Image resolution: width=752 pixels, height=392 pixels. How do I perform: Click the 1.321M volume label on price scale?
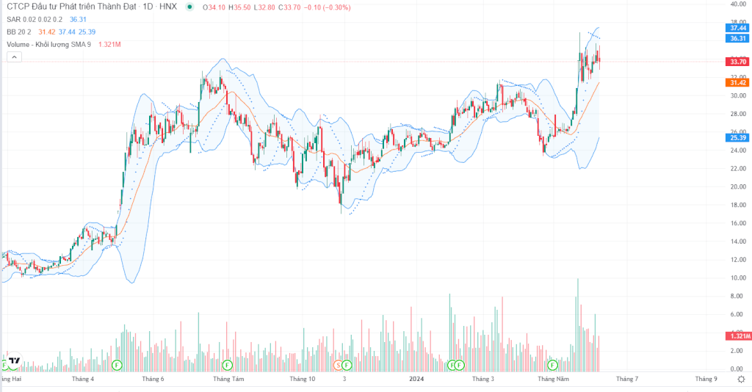[737, 335]
